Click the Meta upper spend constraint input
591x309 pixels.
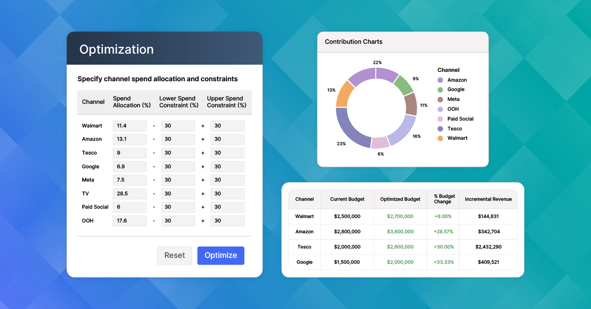[227, 180]
